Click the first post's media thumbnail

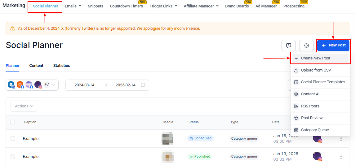click(x=168, y=139)
